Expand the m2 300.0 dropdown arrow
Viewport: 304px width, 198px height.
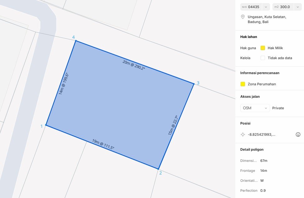click(x=297, y=7)
